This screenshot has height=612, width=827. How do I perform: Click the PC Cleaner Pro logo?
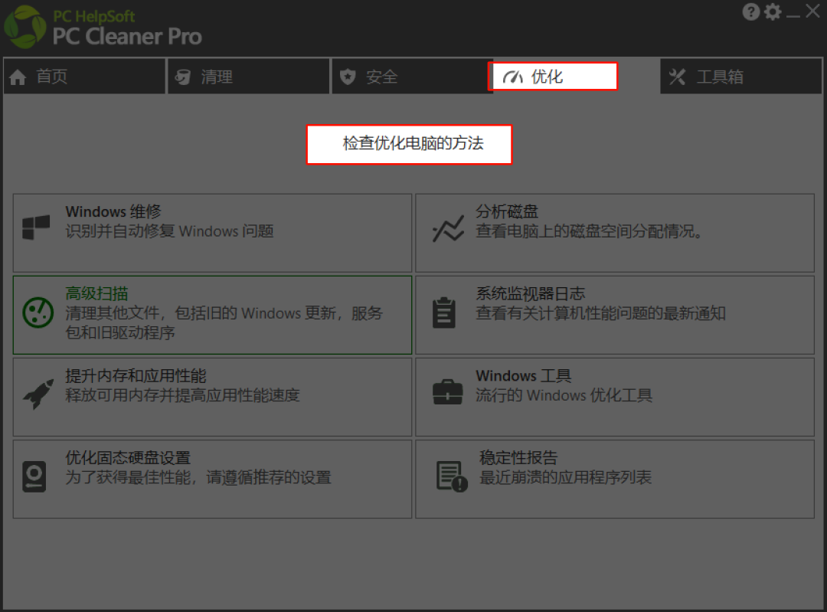pos(25,27)
